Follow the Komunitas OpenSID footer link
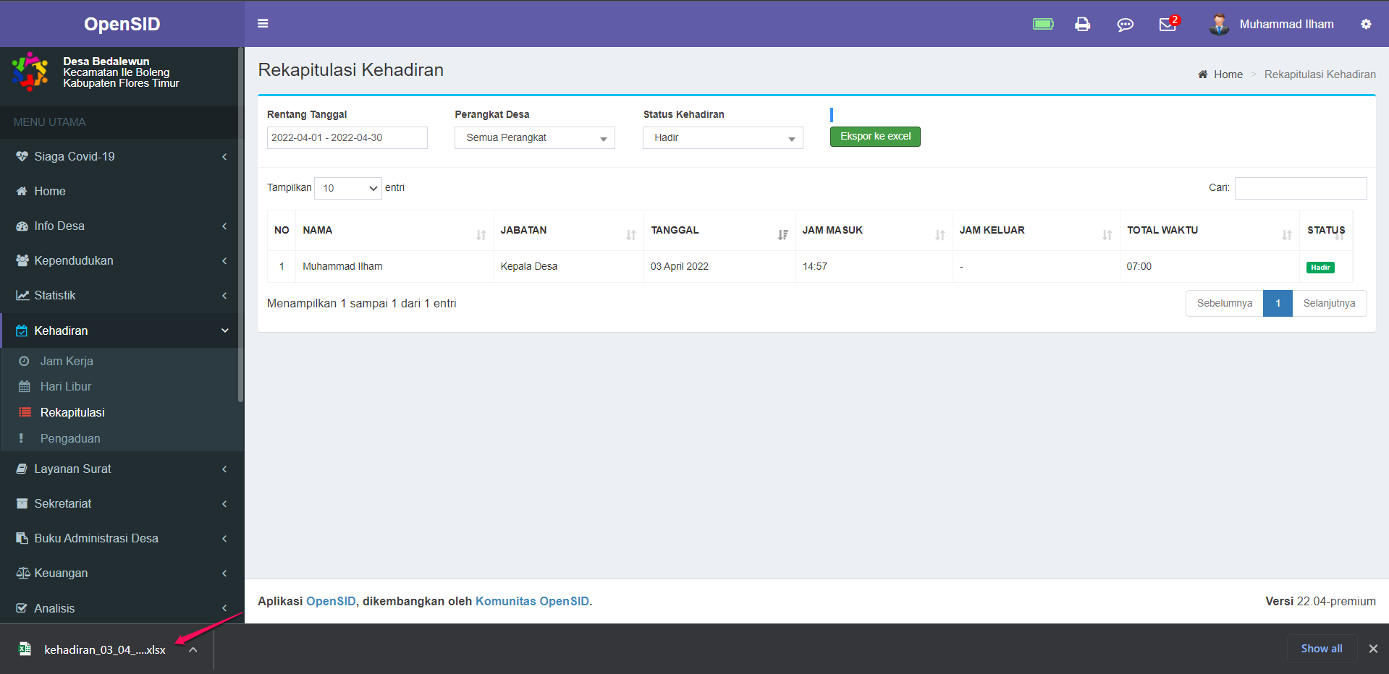 [532, 601]
